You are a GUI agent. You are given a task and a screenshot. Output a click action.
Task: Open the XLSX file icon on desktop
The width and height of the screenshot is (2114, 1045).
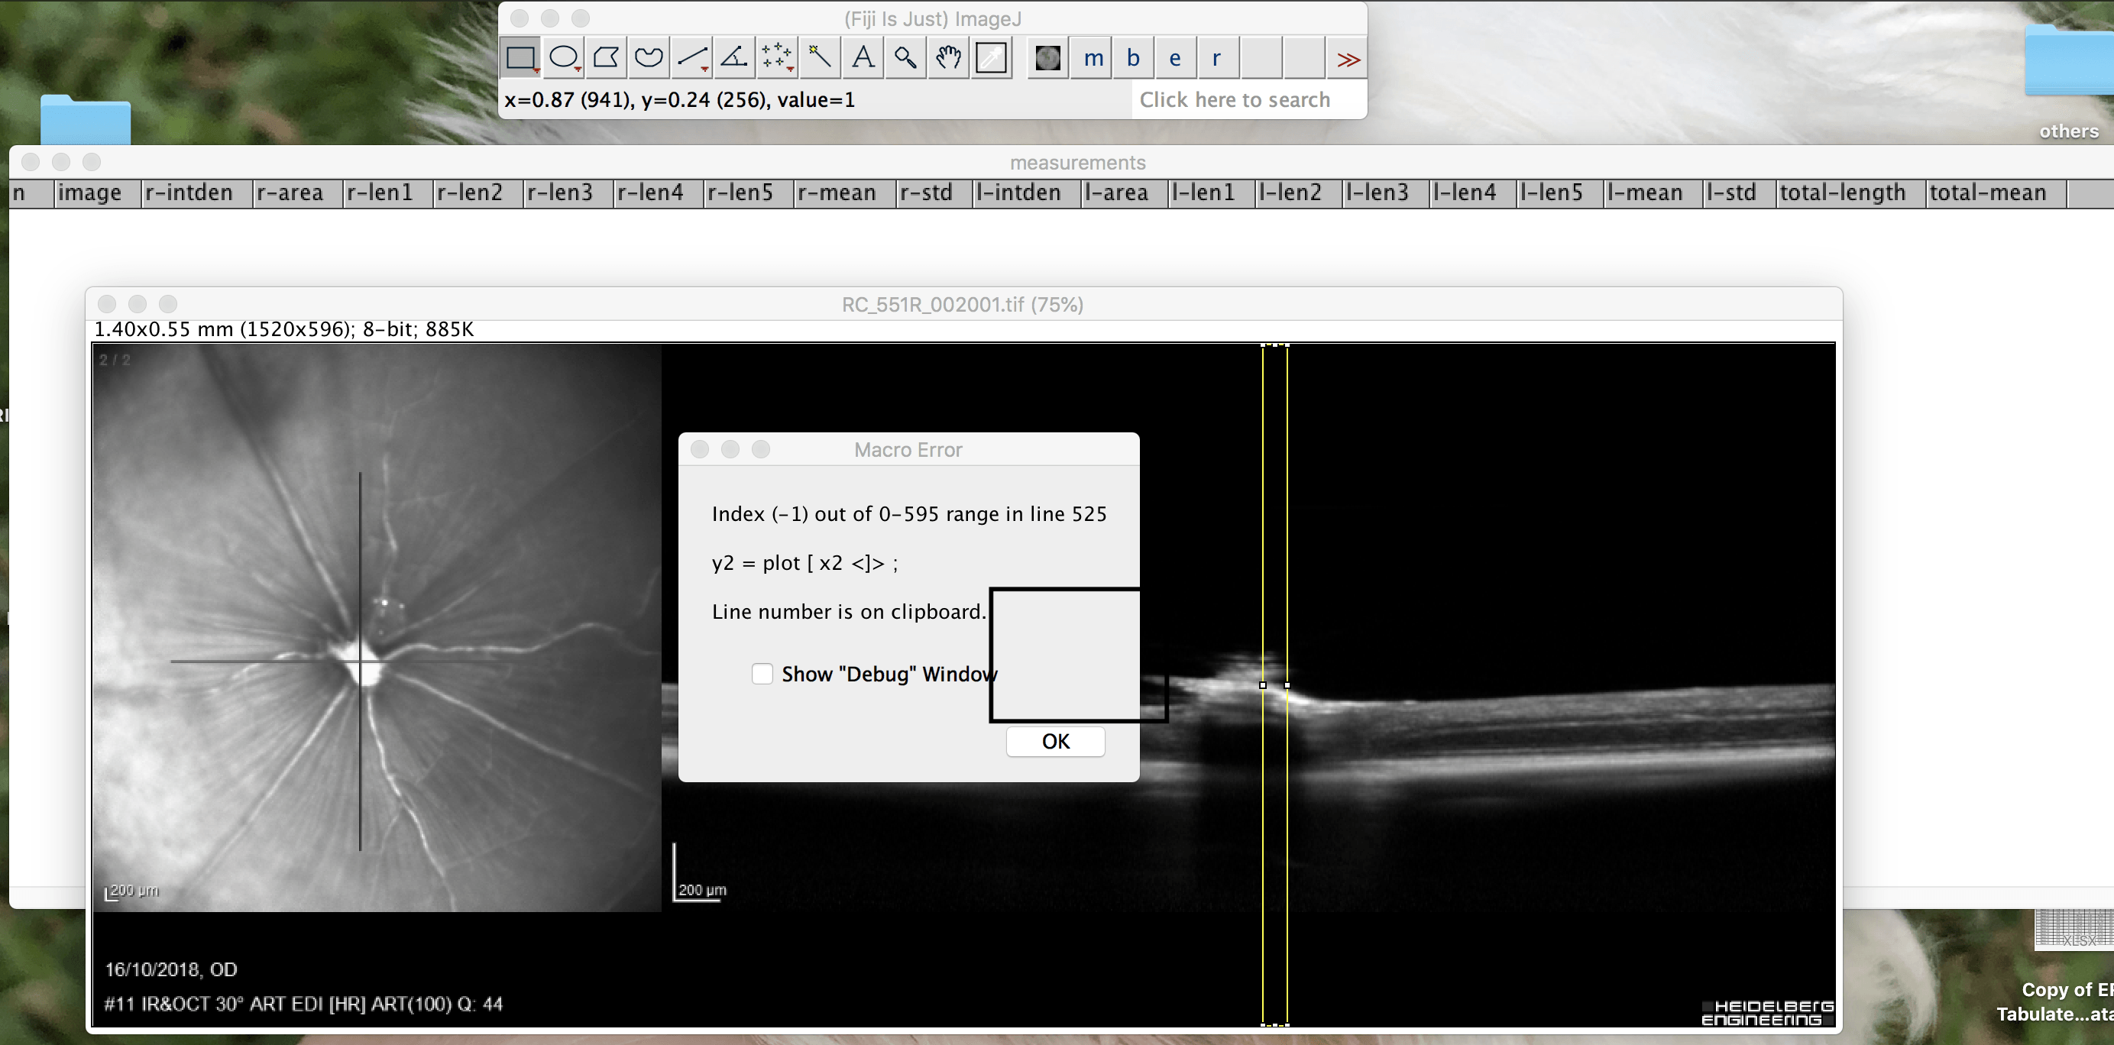pos(2074,929)
